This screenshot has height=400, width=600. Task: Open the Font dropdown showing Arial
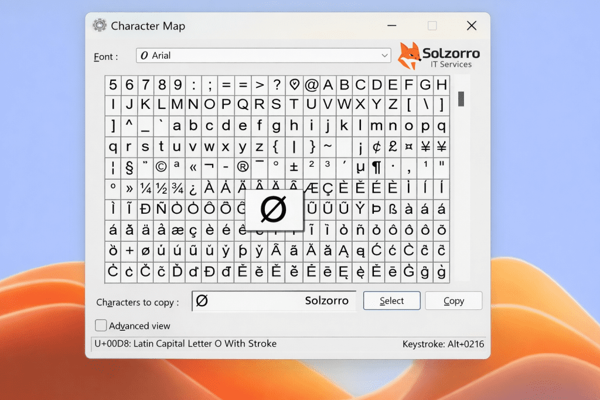point(258,56)
